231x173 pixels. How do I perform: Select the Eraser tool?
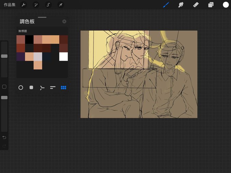pos(196,5)
